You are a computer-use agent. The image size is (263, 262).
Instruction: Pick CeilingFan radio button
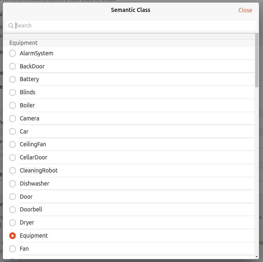[12, 144]
